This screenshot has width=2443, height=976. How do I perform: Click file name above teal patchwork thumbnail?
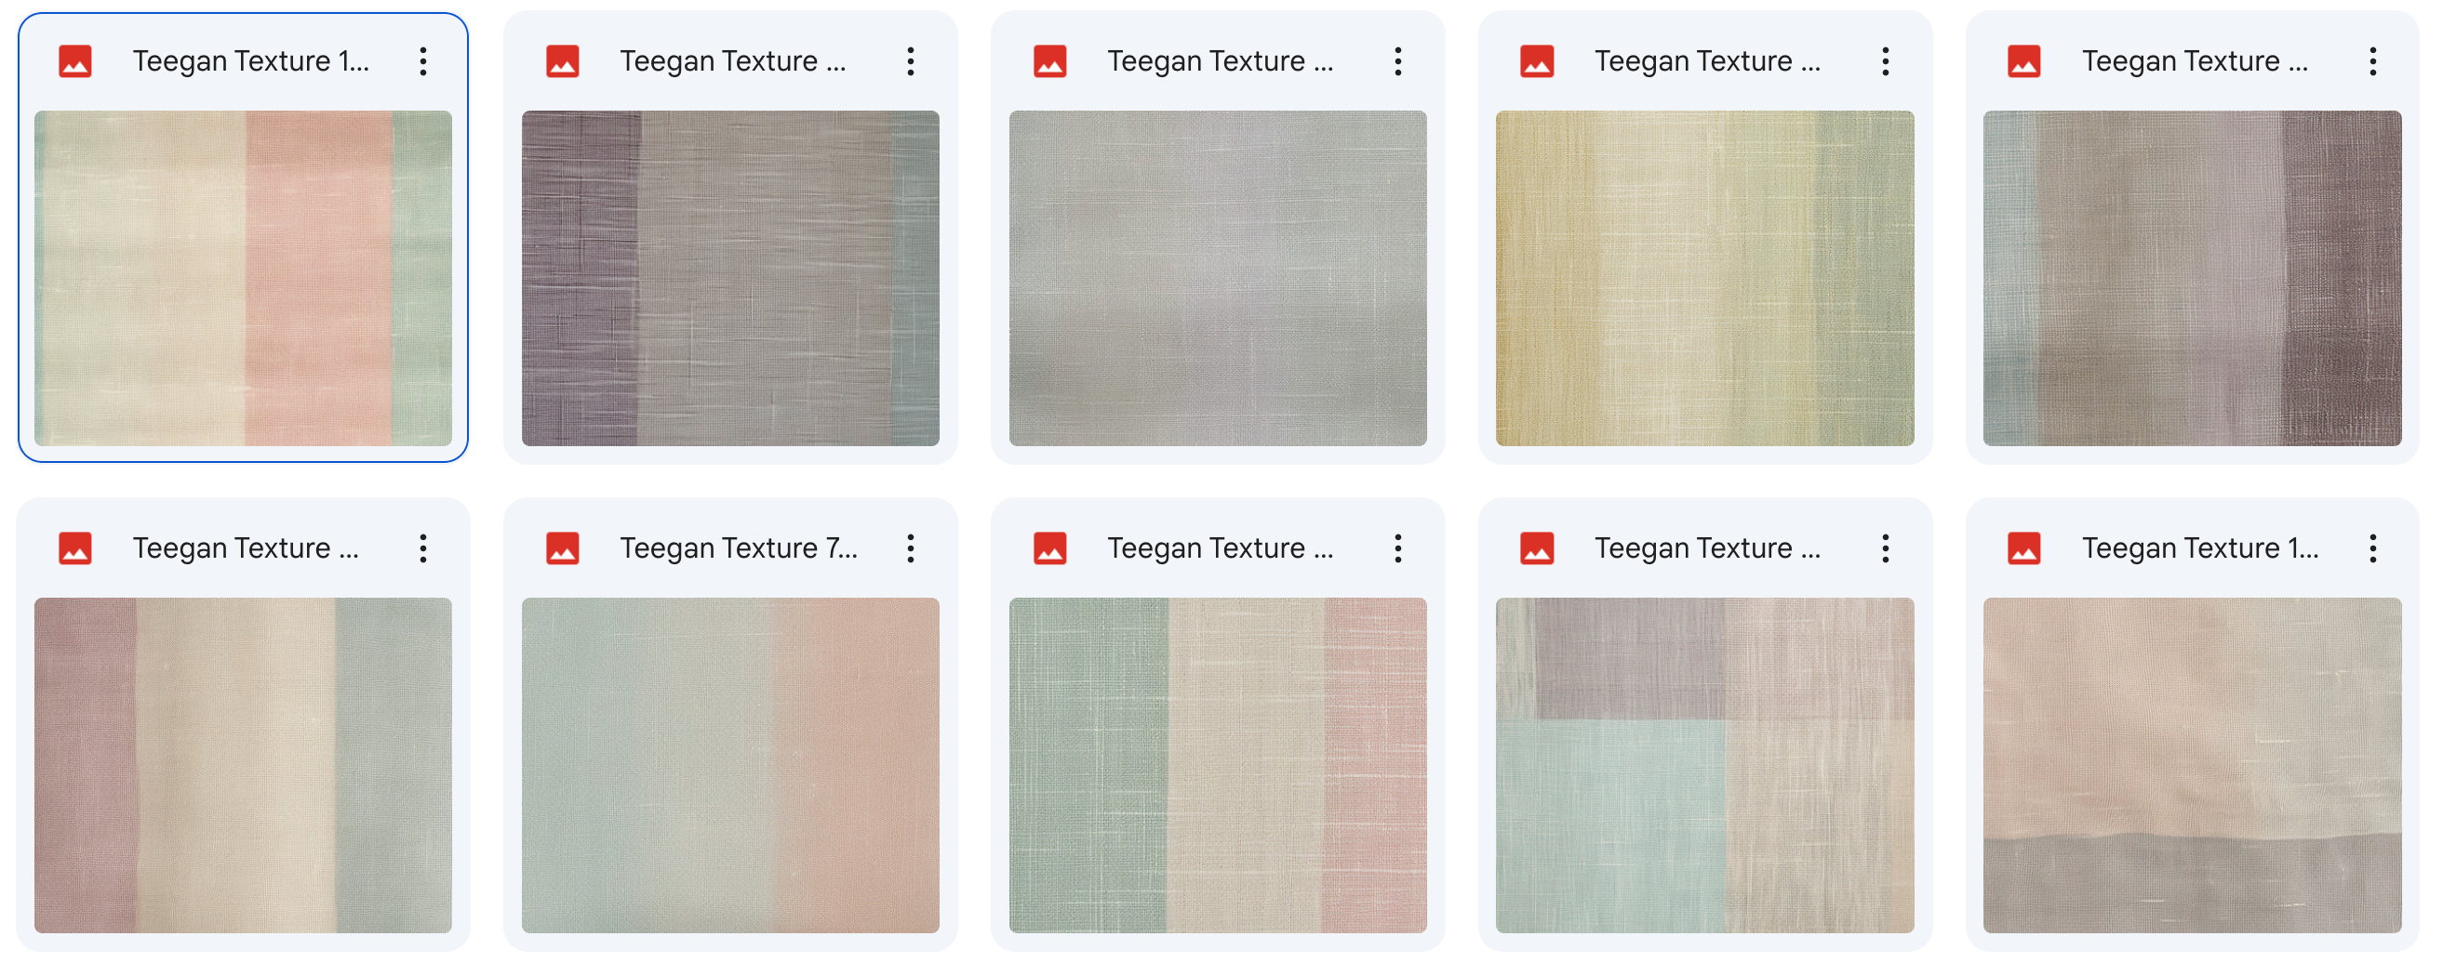[1707, 548]
